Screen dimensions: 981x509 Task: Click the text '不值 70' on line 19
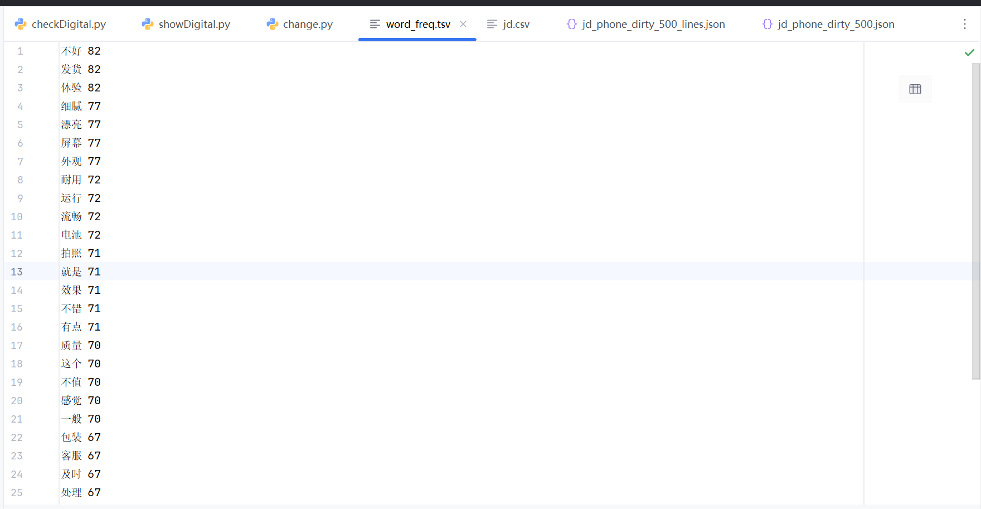tap(81, 382)
